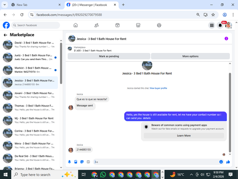Click chat scrollbar up arrow
Image resolution: width=238 pixels, height=179 pixels.
[x=230, y=63]
